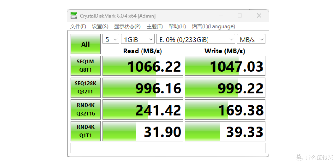Expand the 1GiB test size dropdown

tap(138, 39)
